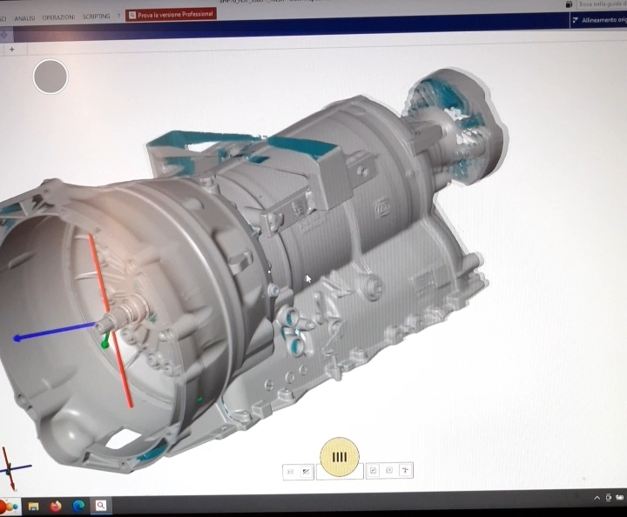This screenshot has width=627, height=517.
Task: Open the OPERAZIONI menu
Action: click(58, 17)
